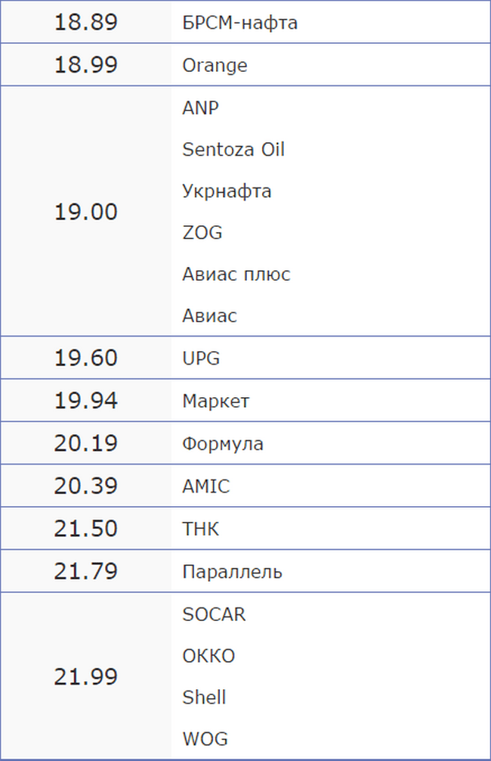This screenshot has height=761, width=491.
Task: Click the ZOG station name
Action: (x=202, y=232)
